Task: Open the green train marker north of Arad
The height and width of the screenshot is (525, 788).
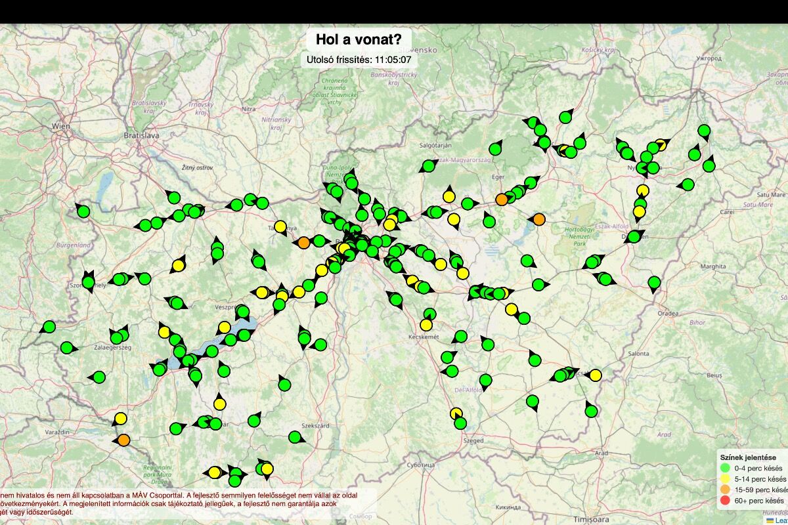Action: point(590,411)
